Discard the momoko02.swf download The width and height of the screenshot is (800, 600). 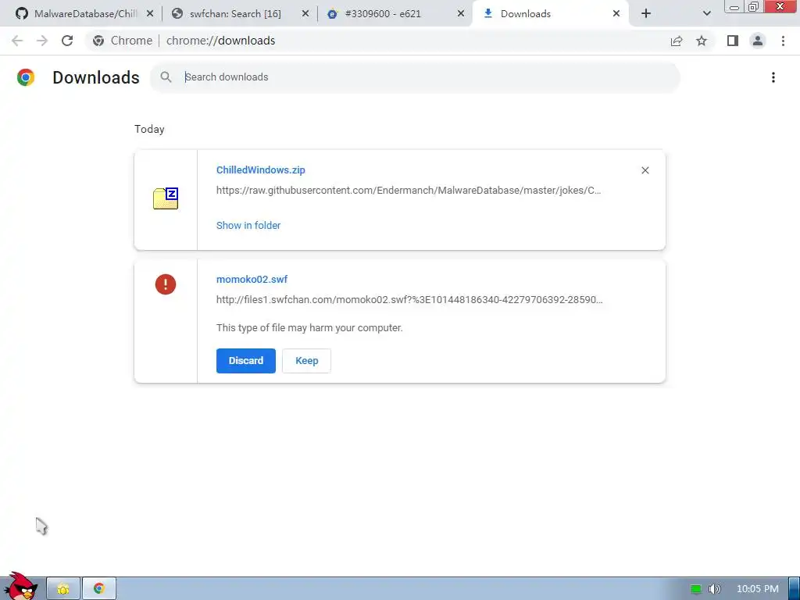(x=246, y=361)
